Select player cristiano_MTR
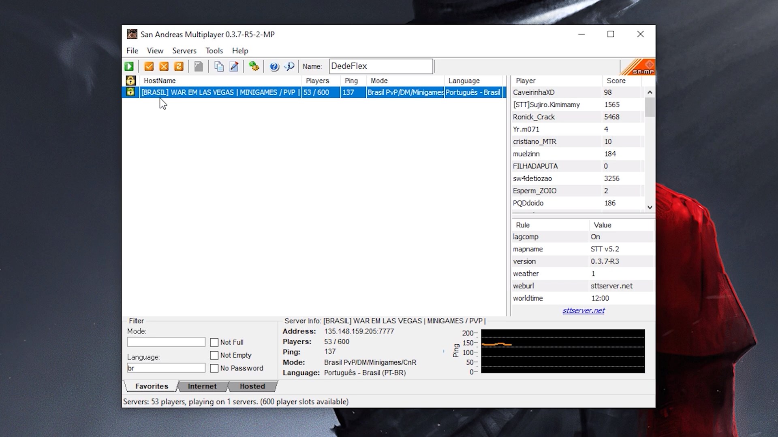Viewport: 778px width, 437px height. click(578, 142)
